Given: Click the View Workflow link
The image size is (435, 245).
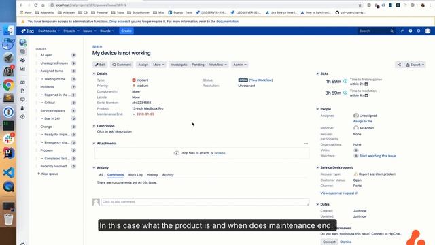Looking at the screenshot, I should (261, 80).
